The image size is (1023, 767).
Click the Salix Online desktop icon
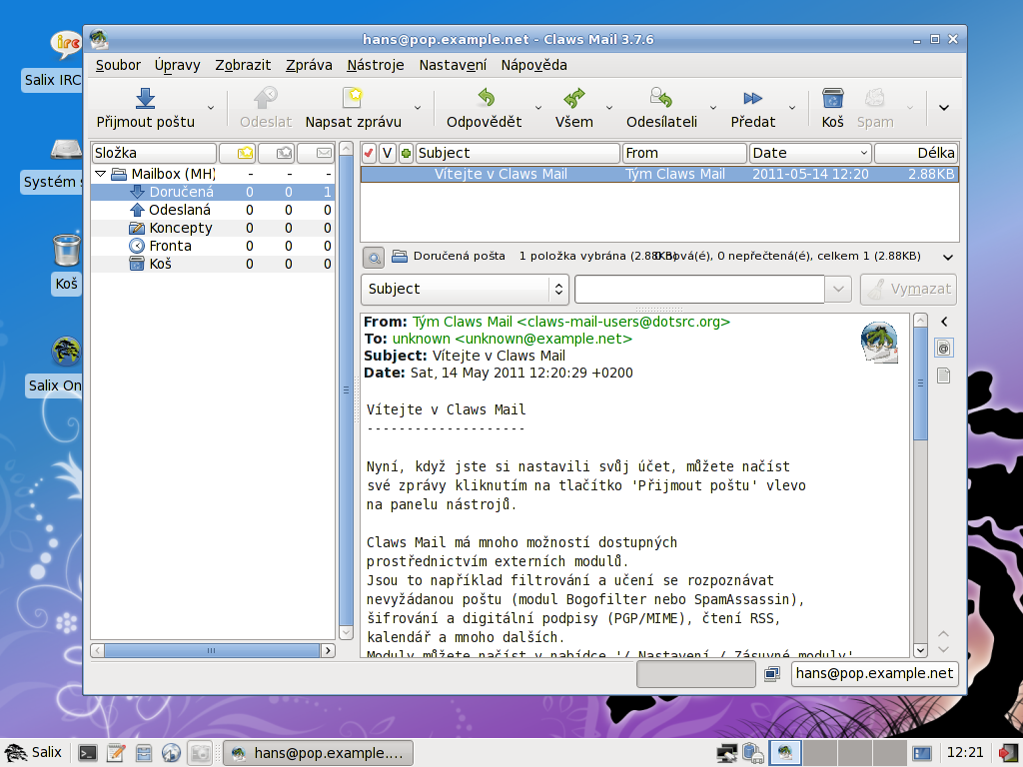coord(66,351)
